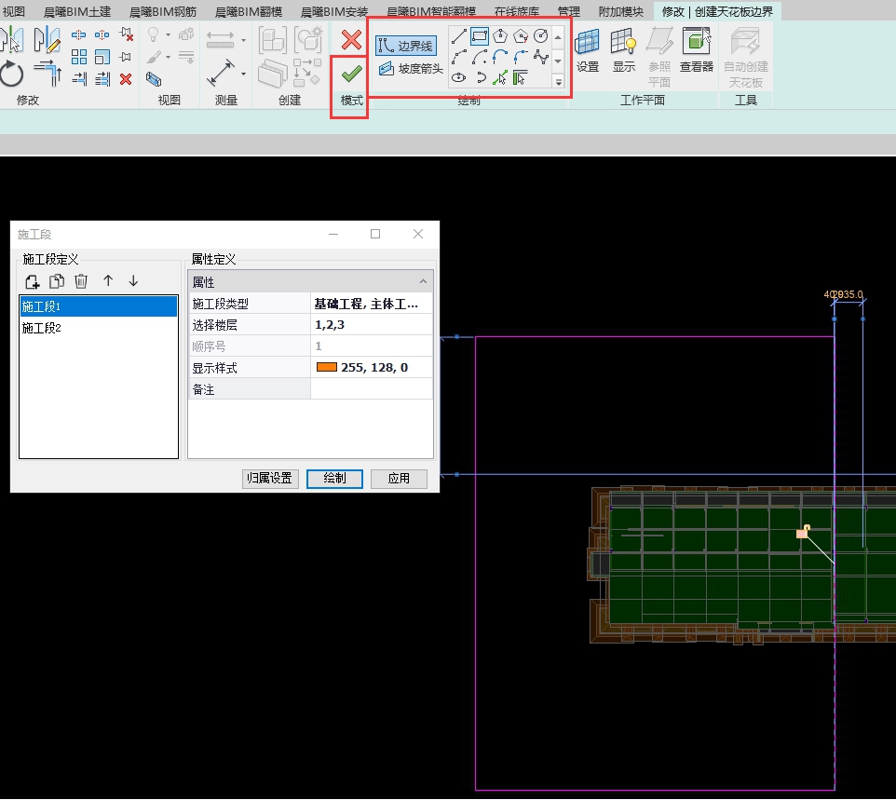Viewport: 896px width, 800px height.
Task: Select Trim/Extend Single Element tool
Action: [x=79, y=79]
